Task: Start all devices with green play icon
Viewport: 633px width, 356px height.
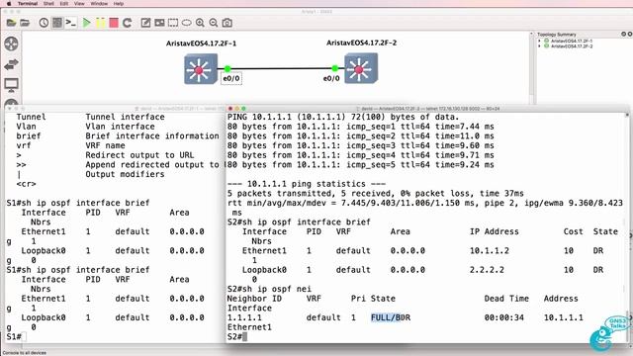Action: coord(86,23)
